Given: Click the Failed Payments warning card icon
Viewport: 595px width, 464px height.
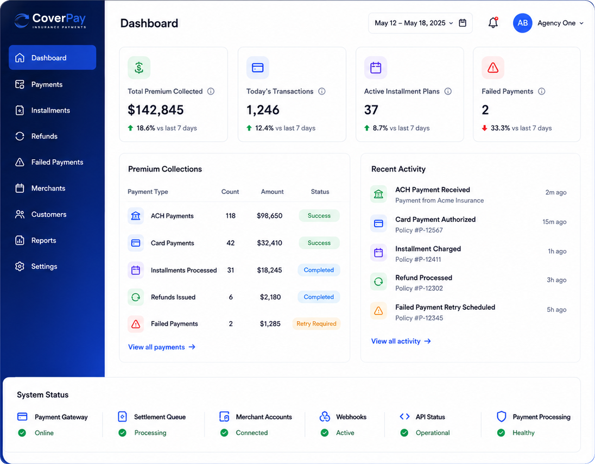Looking at the screenshot, I should pyautogui.click(x=493, y=67).
